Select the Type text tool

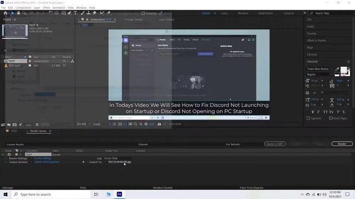click(75, 13)
